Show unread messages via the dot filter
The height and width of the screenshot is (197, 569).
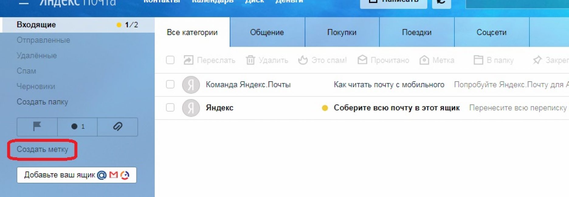(78, 127)
